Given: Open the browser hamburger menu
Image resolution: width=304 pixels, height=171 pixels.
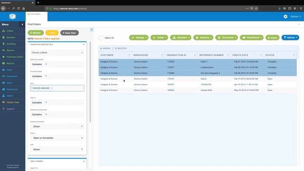Looking at the screenshot, I should click(x=301, y=9).
